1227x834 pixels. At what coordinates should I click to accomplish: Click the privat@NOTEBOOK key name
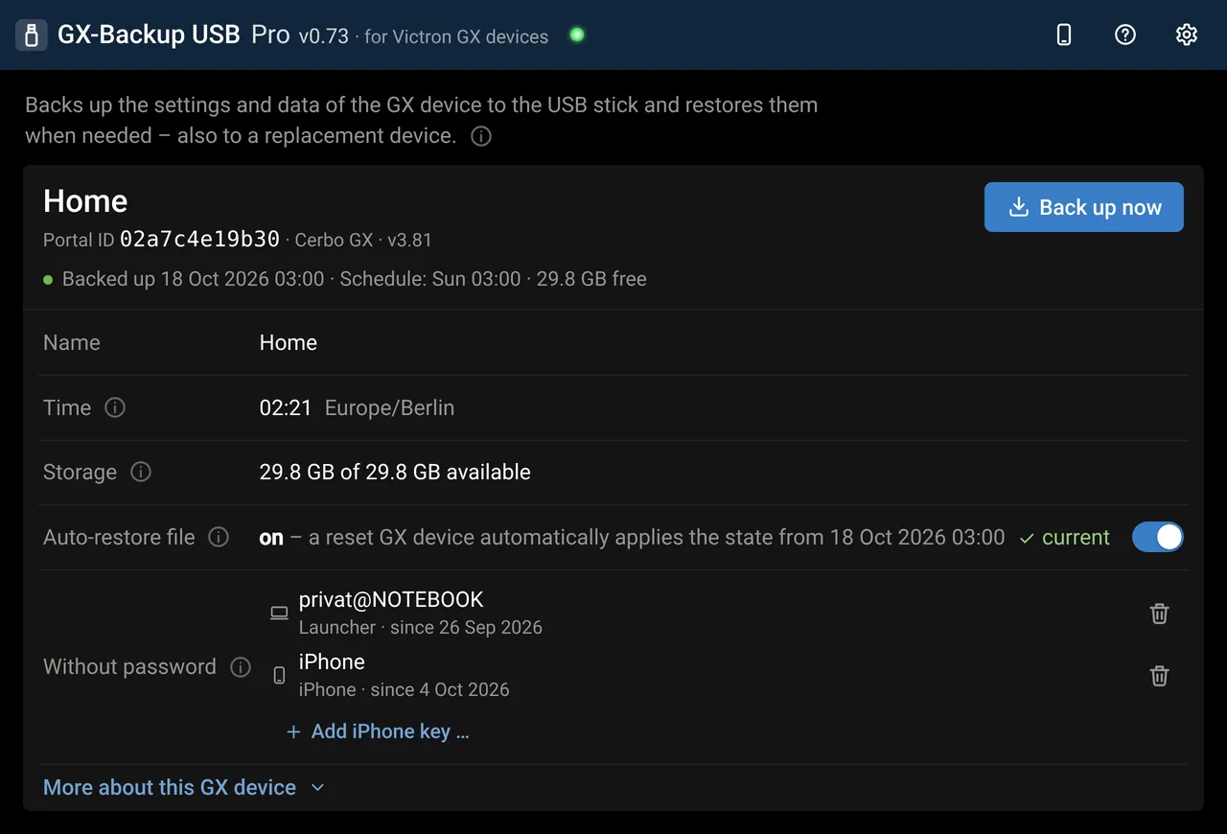[391, 599]
